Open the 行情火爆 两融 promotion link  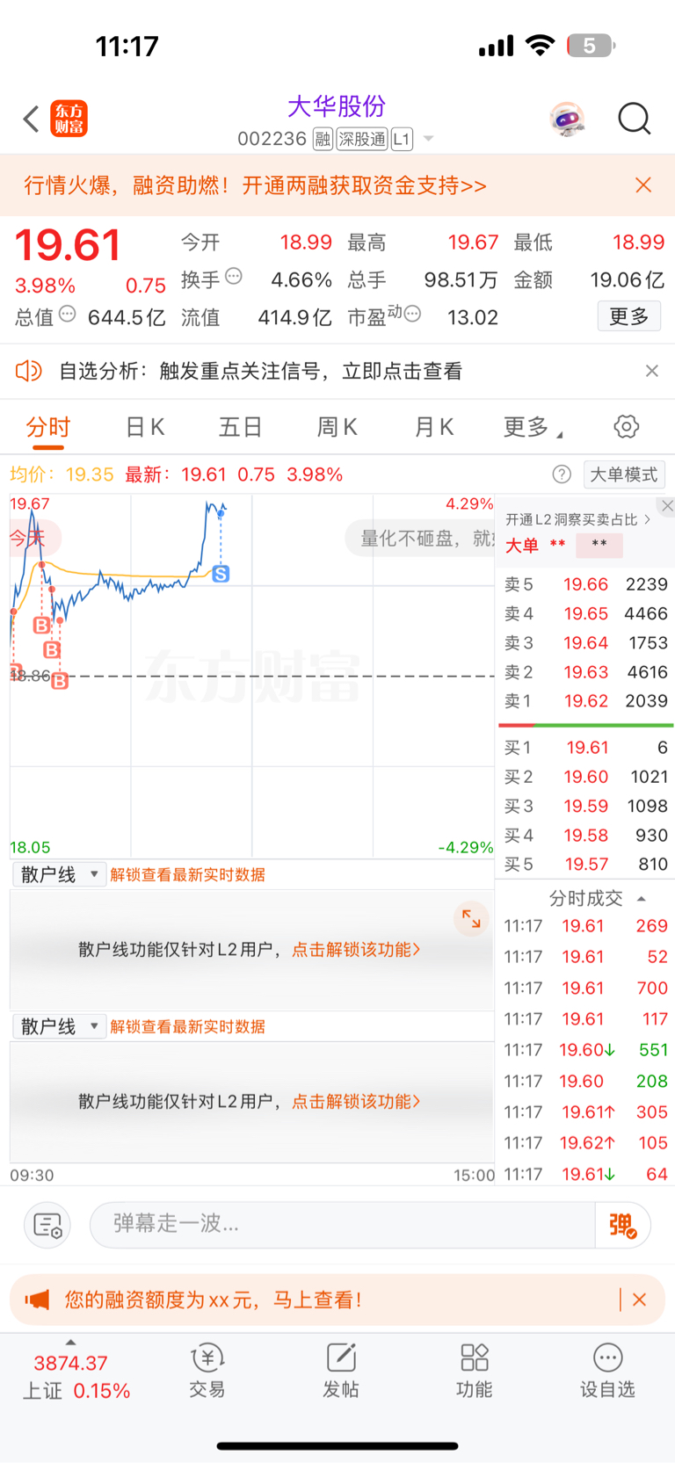coord(255,185)
